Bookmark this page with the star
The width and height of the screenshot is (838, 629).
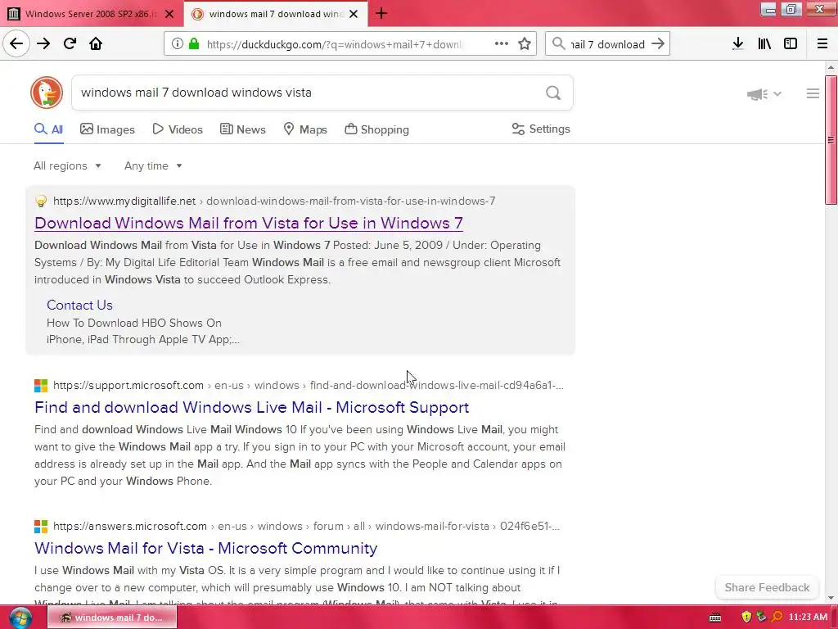point(525,44)
